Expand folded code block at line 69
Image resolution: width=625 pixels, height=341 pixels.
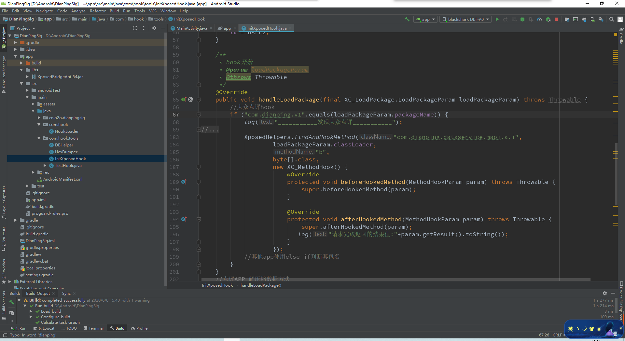199,130
